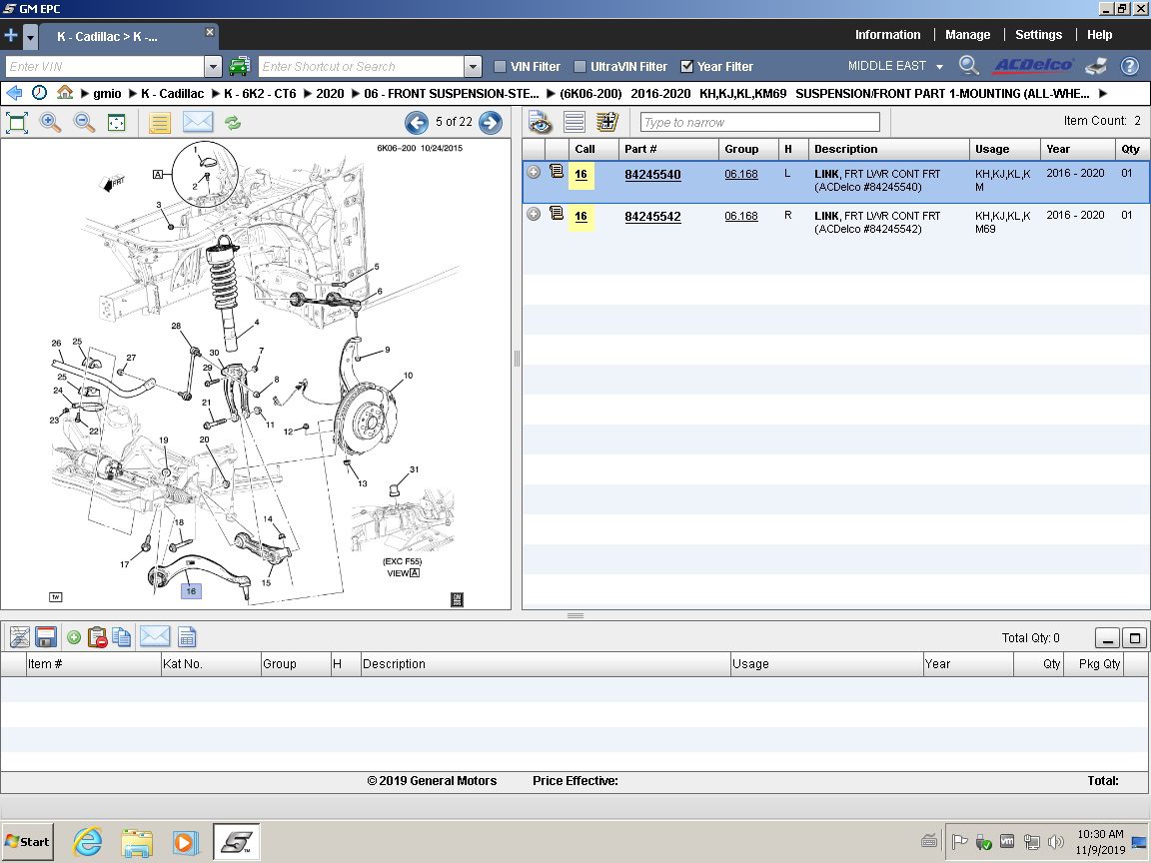Expand the row for part 84245540

tap(534, 172)
